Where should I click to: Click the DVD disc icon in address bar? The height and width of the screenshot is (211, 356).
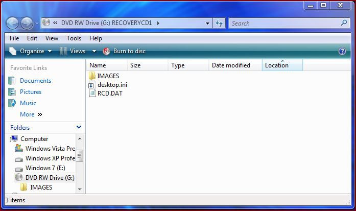46,22
